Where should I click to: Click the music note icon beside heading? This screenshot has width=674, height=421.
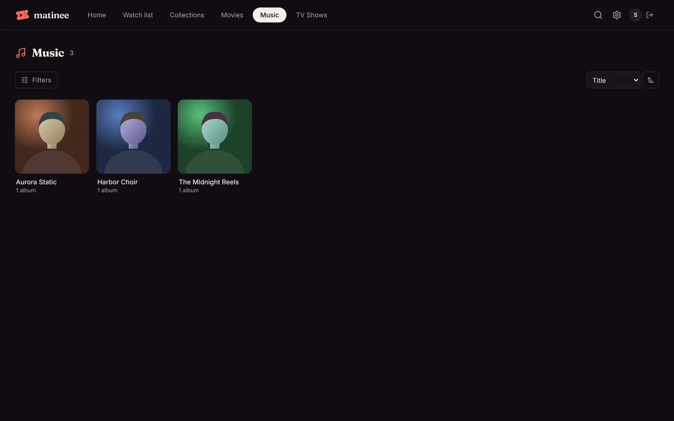pos(21,53)
